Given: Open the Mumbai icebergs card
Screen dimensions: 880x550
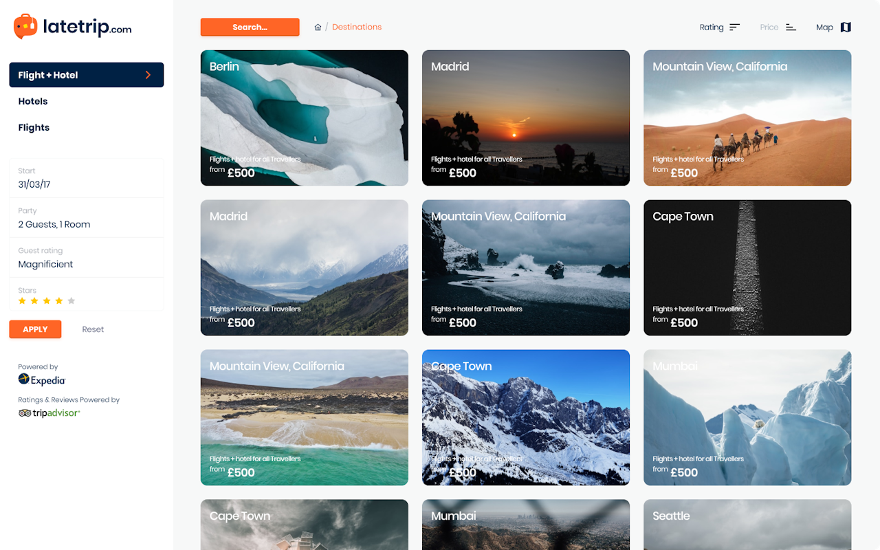Looking at the screenshot, I should point(747,417).
